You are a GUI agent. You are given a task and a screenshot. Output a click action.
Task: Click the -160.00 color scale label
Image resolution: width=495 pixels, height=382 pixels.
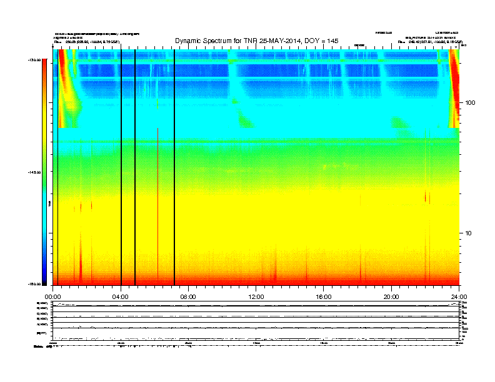[35, 284]
